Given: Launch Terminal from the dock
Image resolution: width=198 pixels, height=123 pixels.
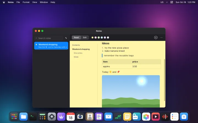Looking at the screenshot, I should click(33, 117).
